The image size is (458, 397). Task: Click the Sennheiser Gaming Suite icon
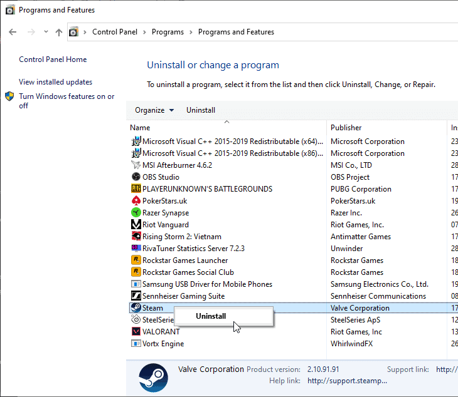tap(136, 296)
